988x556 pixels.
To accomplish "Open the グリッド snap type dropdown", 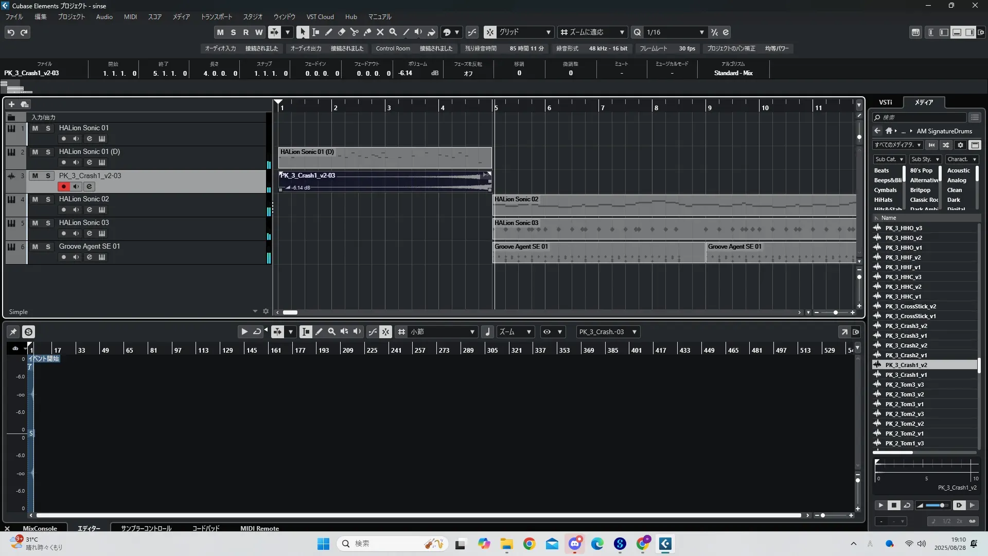I will (548, 32).
